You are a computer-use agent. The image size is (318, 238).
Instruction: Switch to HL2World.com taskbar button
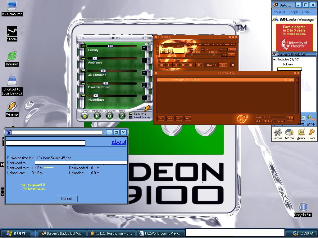(161, 233)
